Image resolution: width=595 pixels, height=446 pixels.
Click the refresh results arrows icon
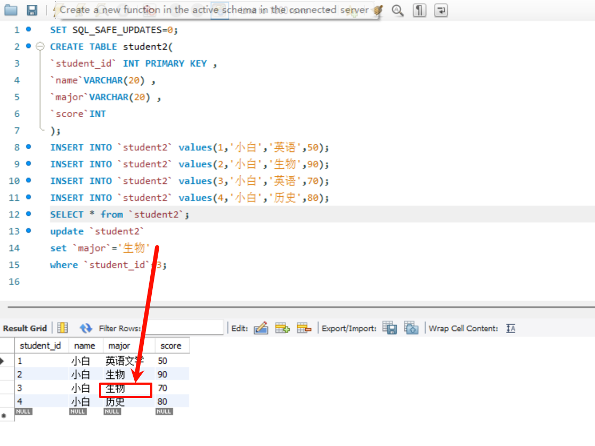[x=86, y=328]
